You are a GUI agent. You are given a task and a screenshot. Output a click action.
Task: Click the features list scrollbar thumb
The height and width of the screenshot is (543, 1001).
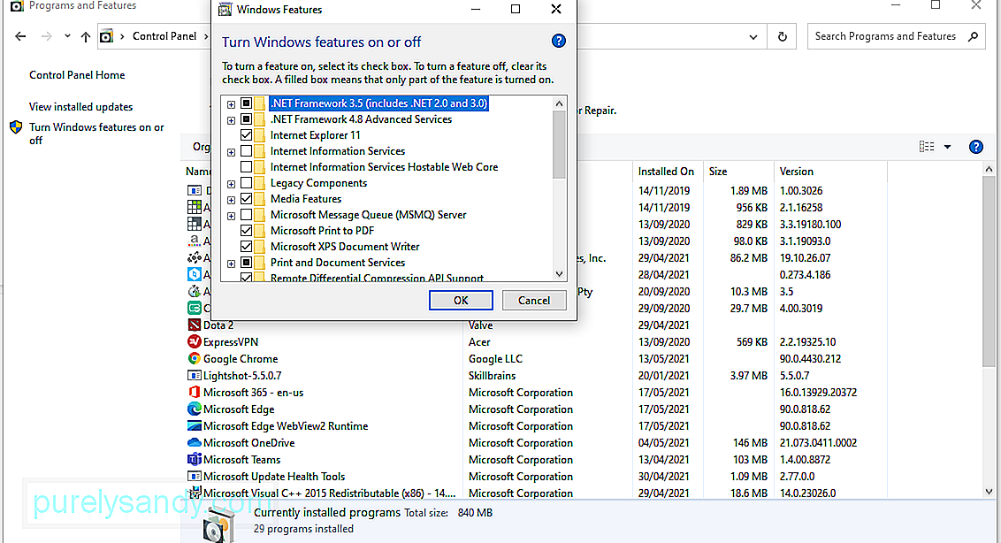[559, 144]
